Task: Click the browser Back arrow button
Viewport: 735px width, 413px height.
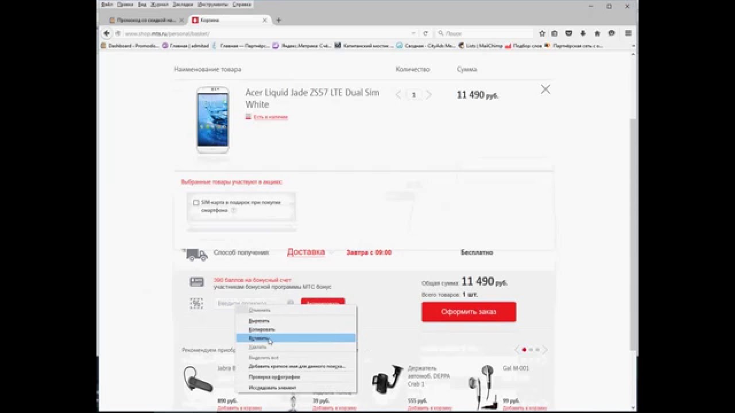Action: click(106, 33)
